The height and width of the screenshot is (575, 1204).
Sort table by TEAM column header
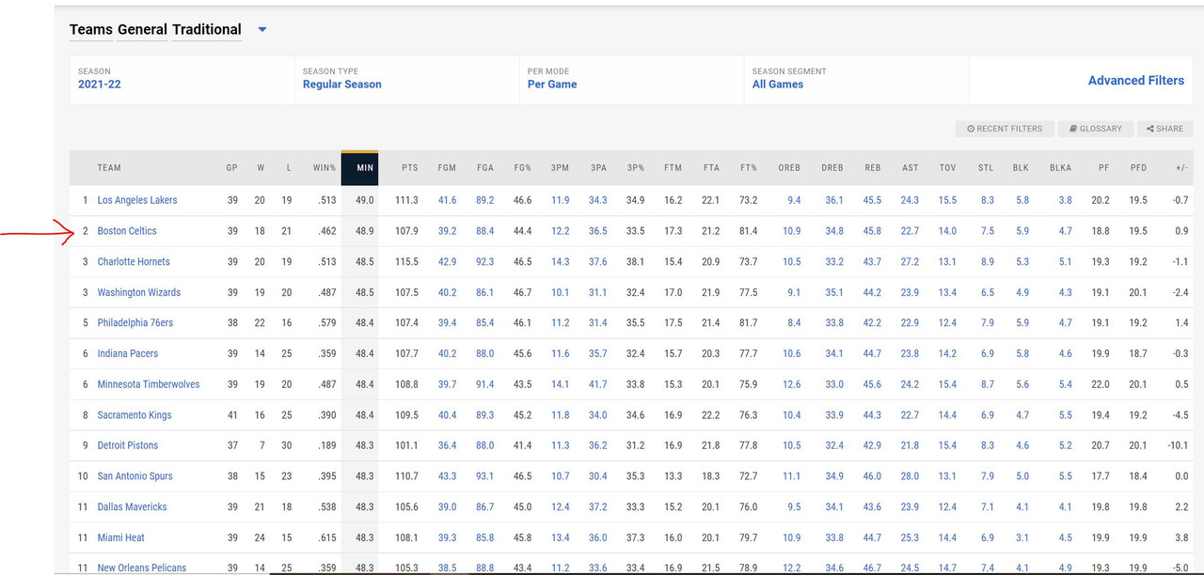[x=109, y=168]
